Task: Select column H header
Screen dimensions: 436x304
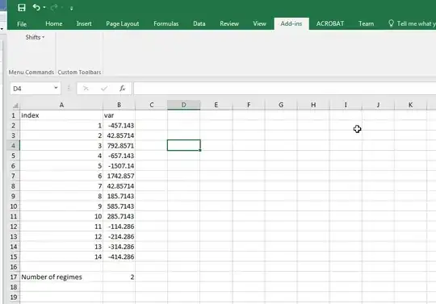Action: point(313,105)
